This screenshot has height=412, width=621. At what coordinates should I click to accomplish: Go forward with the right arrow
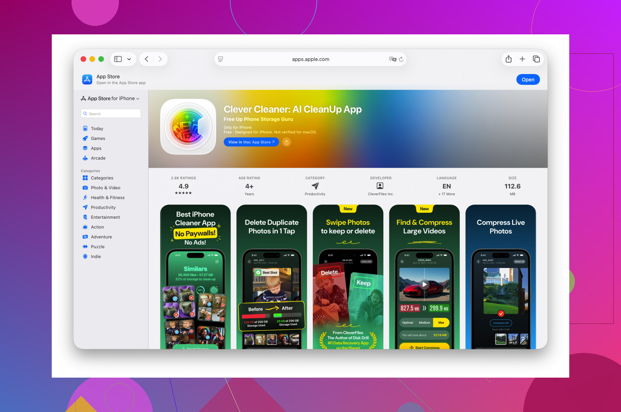160,59
